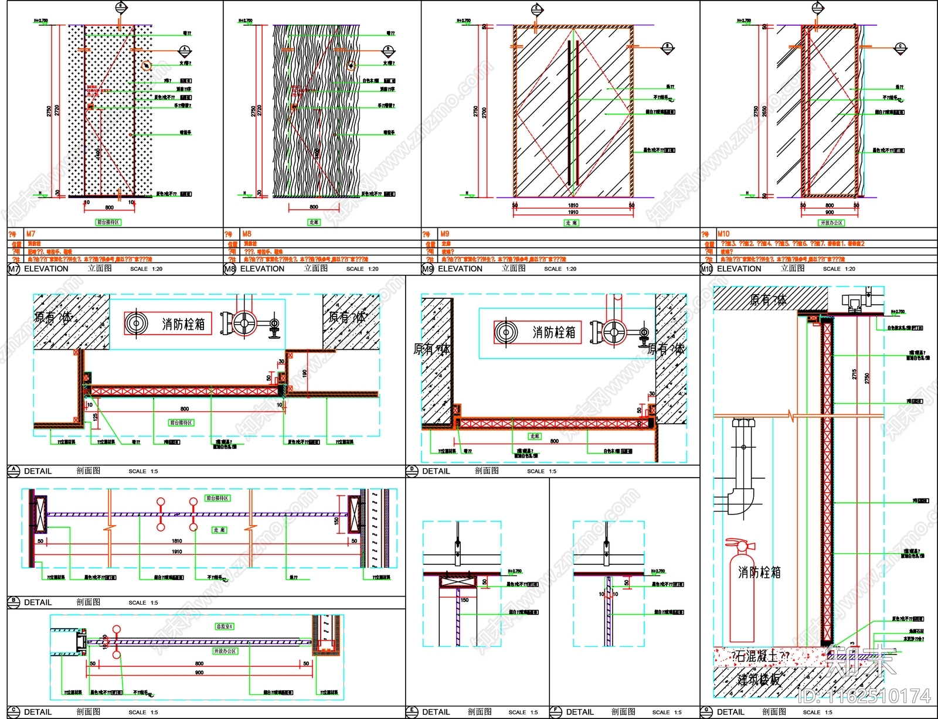
Task: Click the circled G tag of DETAIL title
Action: (707, 712)
